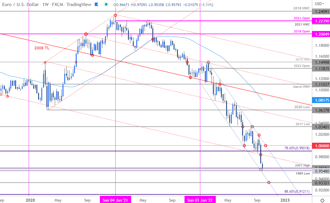Screen dimensions: 330x203
Task: Select the Sun 03 Jan '22 date marker
Action: (200, 200)
